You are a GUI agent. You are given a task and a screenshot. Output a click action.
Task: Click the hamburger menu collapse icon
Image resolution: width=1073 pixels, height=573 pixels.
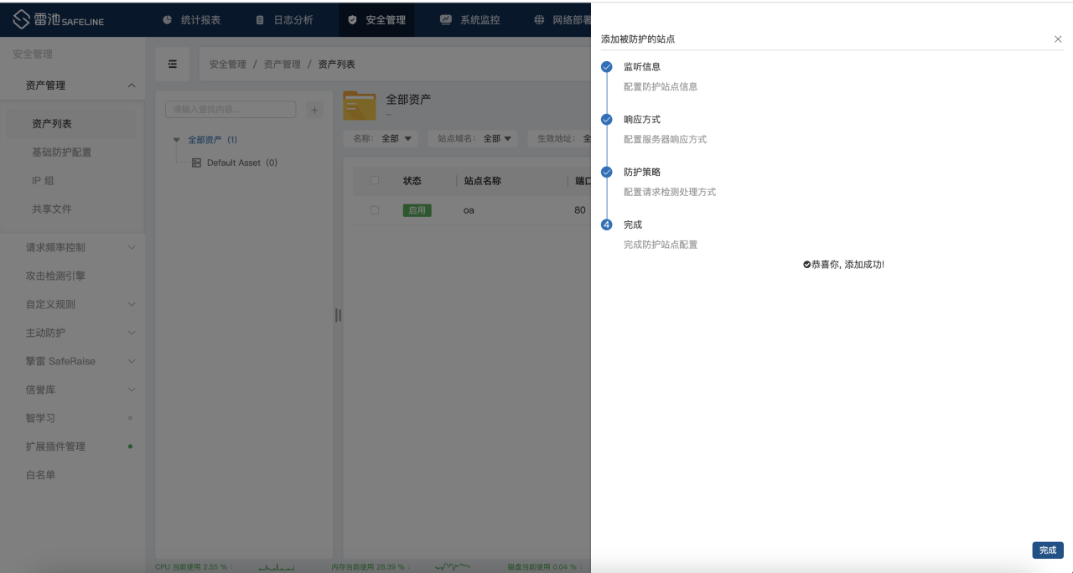click(x=173, y=65)
